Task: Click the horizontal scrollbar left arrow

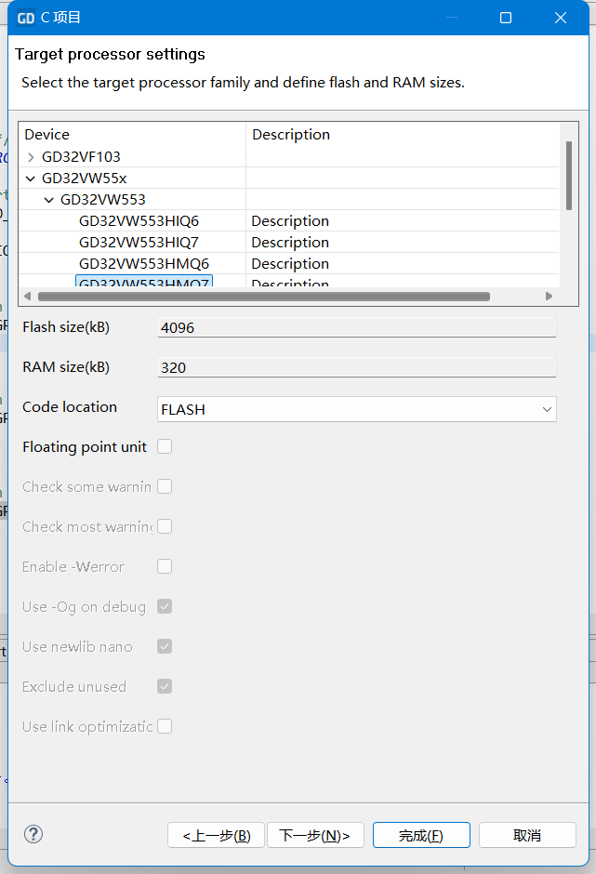Action: 27,296
